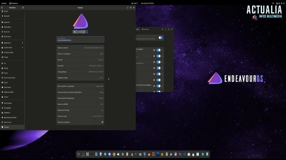Open the Pays et langue panel
This screenshot has width=286, height=160.
(12, 103)
